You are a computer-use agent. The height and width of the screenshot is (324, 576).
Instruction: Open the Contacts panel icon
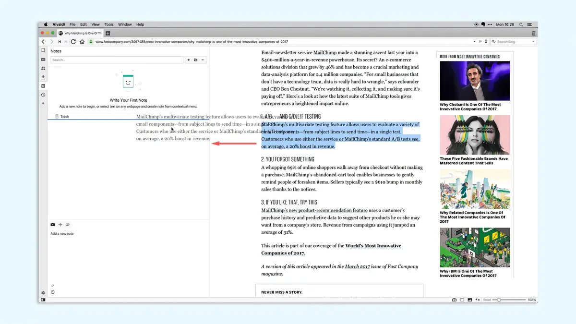[43, 68]
